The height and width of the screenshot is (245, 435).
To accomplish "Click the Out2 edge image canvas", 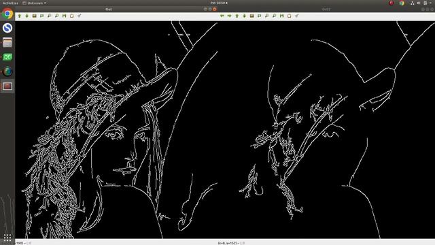I will tap(326, 129).
